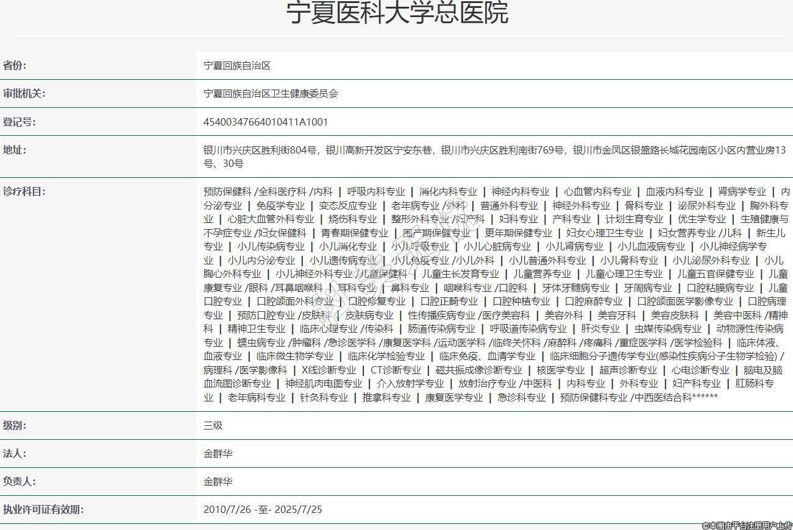Select the 级别 row label
793x530 pixels.
click(15, 425)
